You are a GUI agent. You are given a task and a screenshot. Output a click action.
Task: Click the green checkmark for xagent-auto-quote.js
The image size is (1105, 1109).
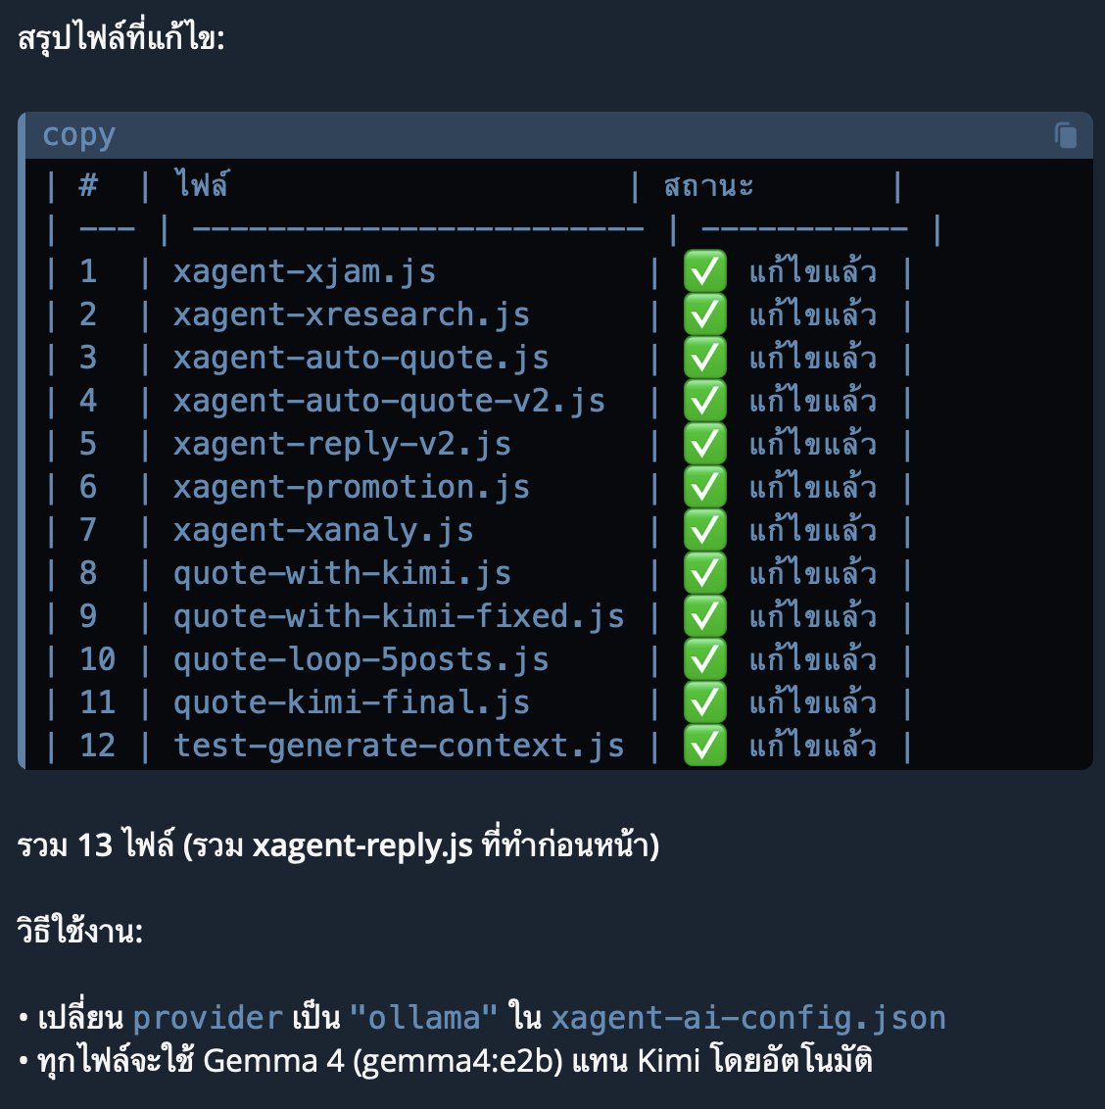[704, 358]
